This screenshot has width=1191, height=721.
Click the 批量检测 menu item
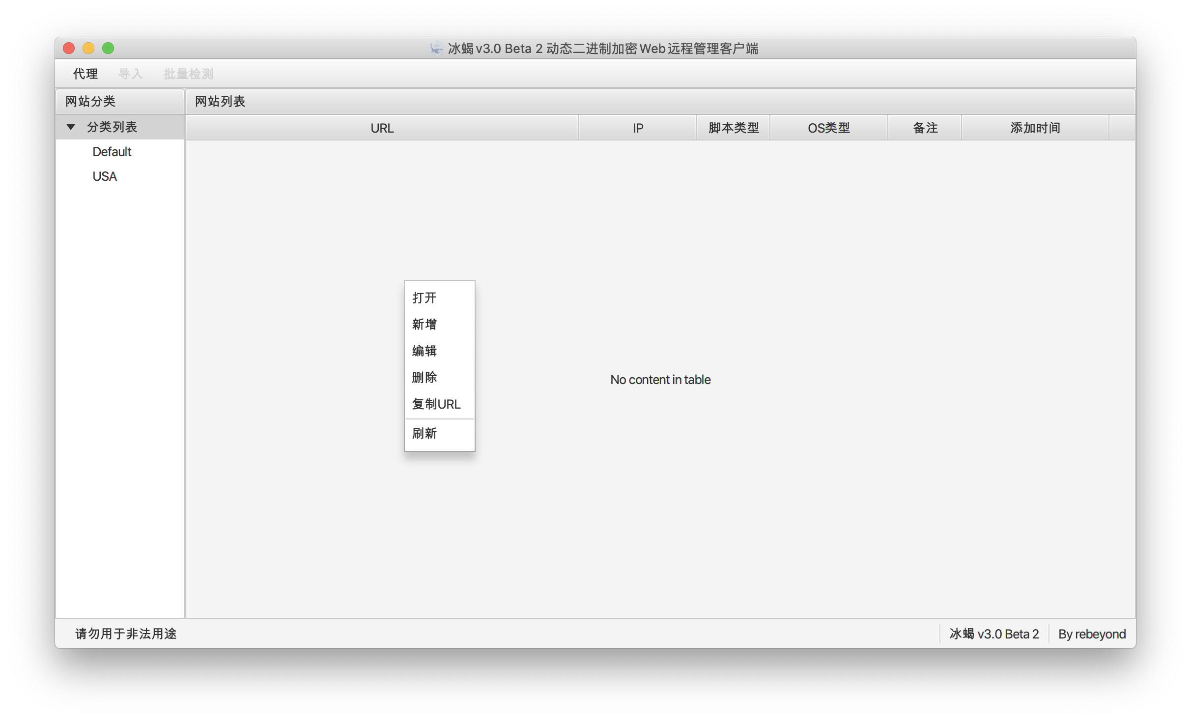189,74
